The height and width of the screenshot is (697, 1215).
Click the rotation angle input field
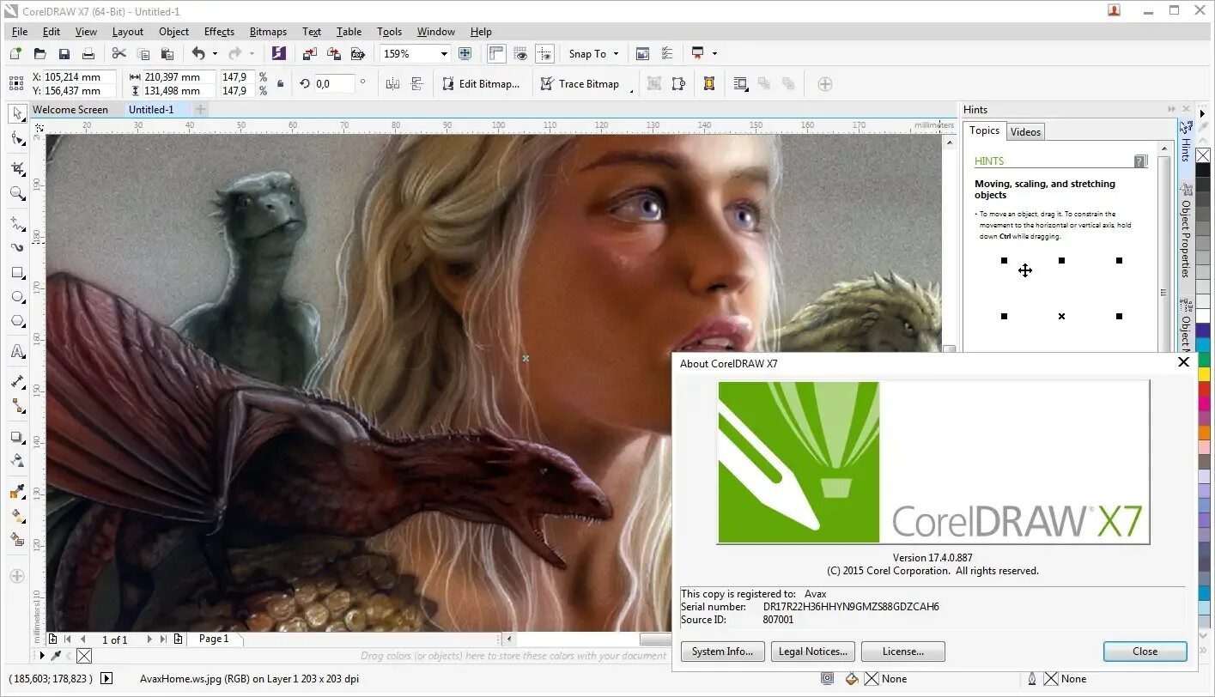click(333, 84)
